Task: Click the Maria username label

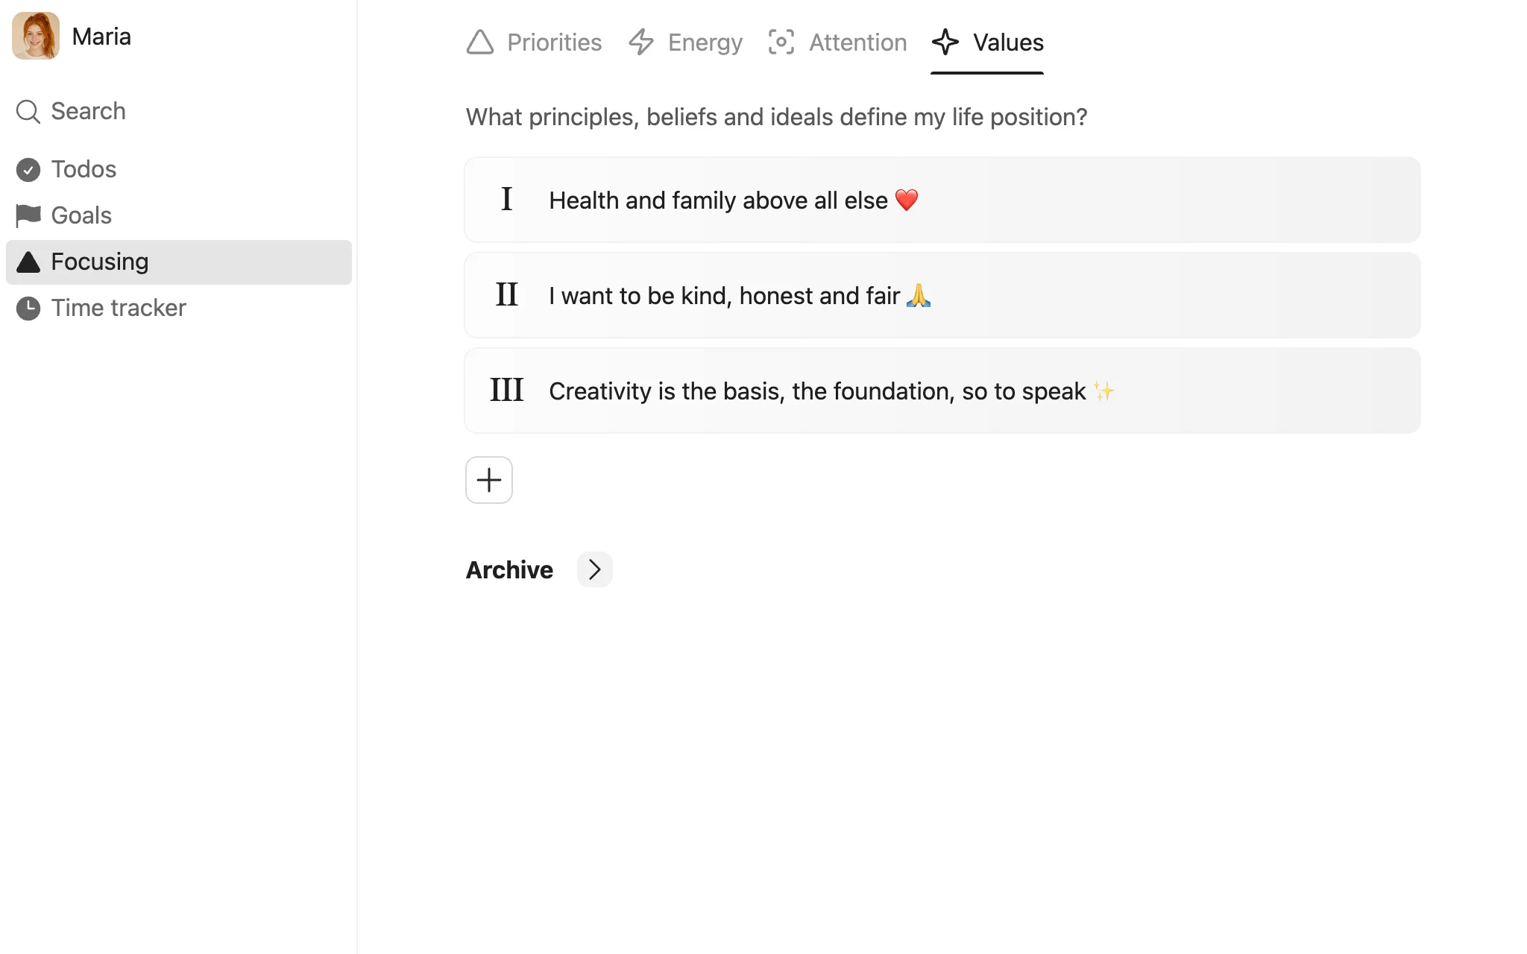Action: 101,37
